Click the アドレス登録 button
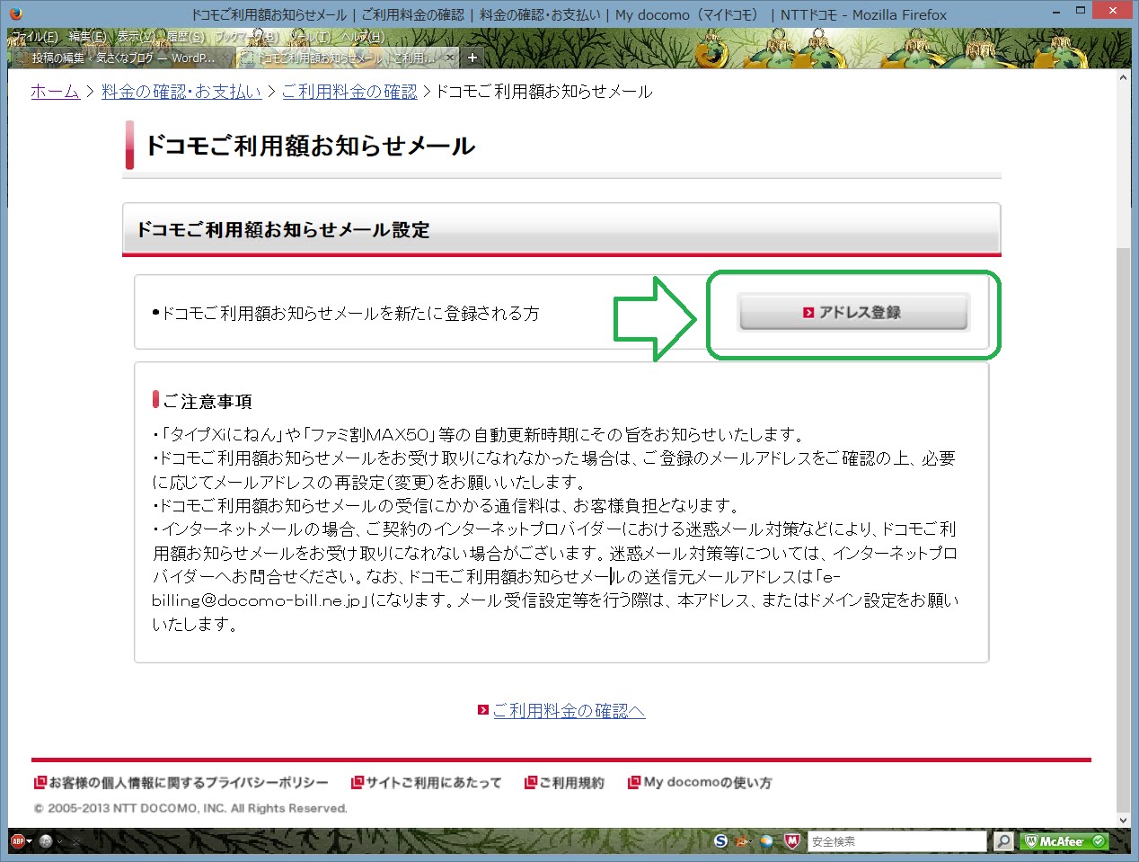Screen dimensions: 1139x862 (x=853, y=313)
